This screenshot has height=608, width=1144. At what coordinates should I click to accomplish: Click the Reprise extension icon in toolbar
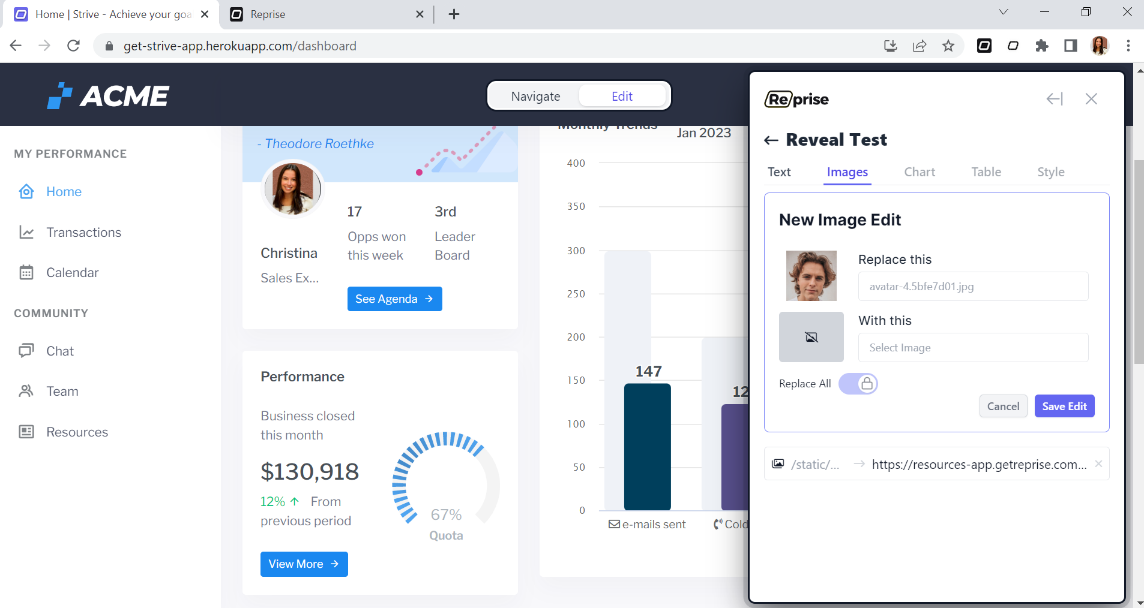click(x=984, y=46)
